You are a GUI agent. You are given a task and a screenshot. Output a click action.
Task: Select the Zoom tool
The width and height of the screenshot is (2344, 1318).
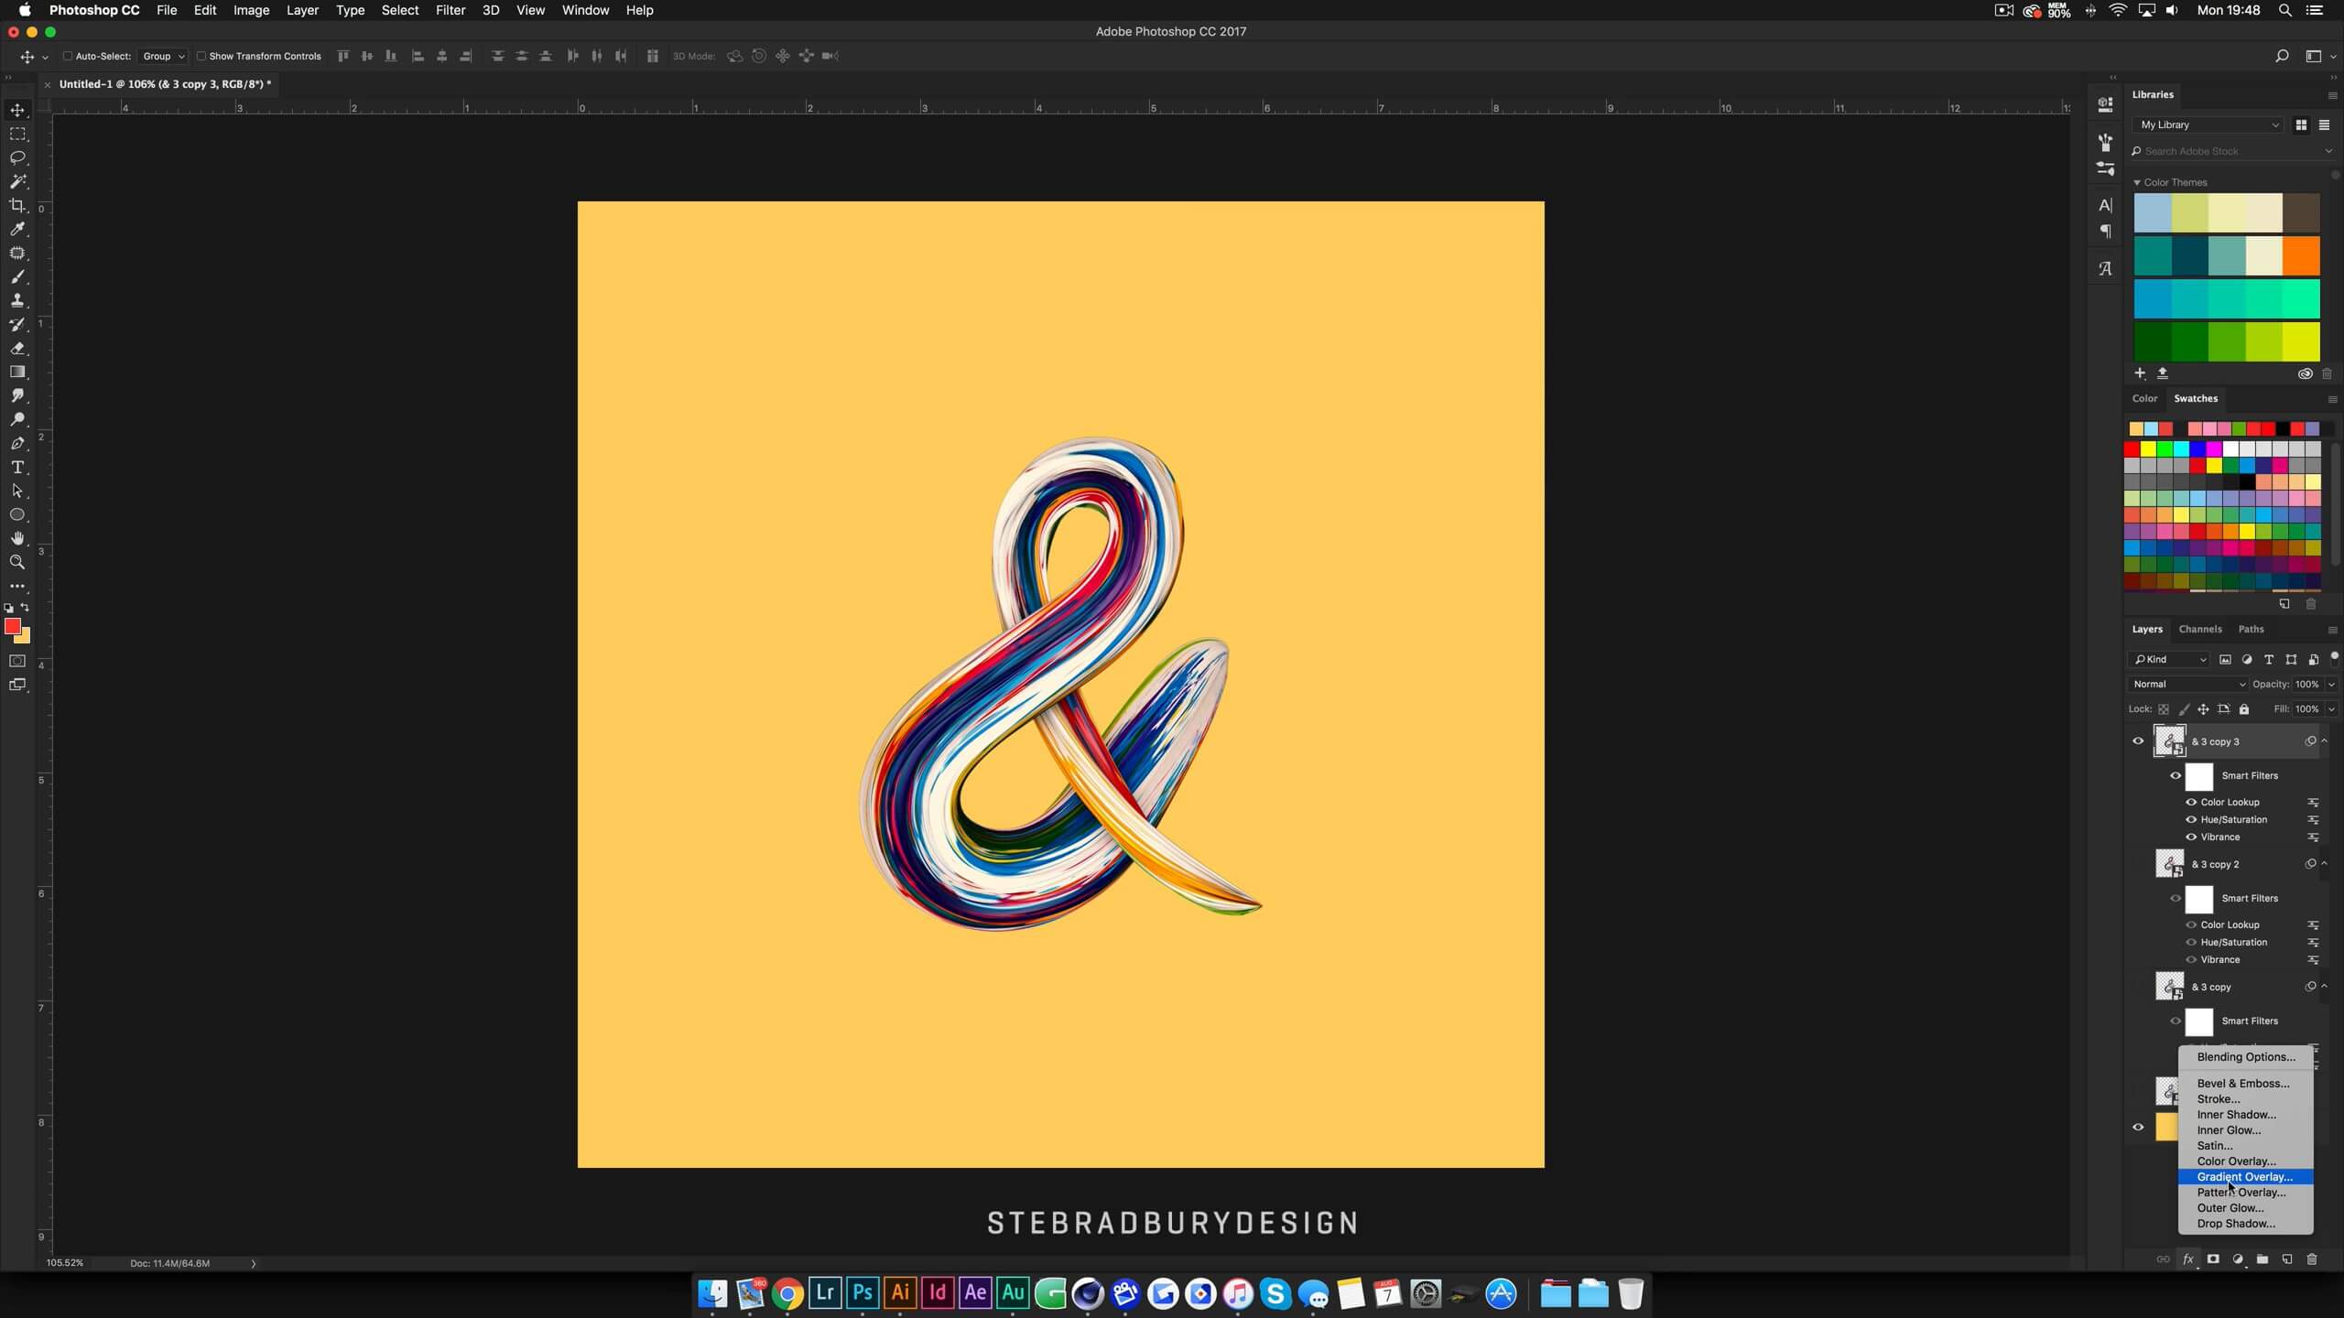tap(17, 562)
